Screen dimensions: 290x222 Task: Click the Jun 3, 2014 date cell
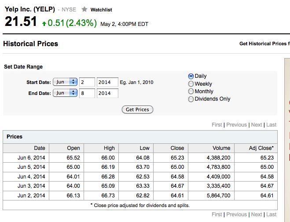coord(26,186)
